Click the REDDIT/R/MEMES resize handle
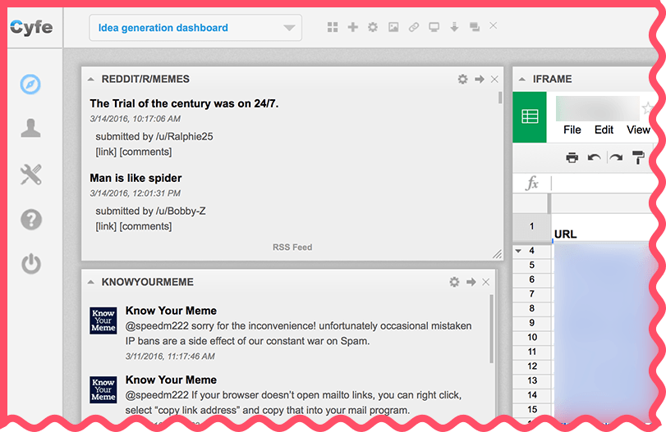This screenshot has width=666, height=432. click(497, 254)
